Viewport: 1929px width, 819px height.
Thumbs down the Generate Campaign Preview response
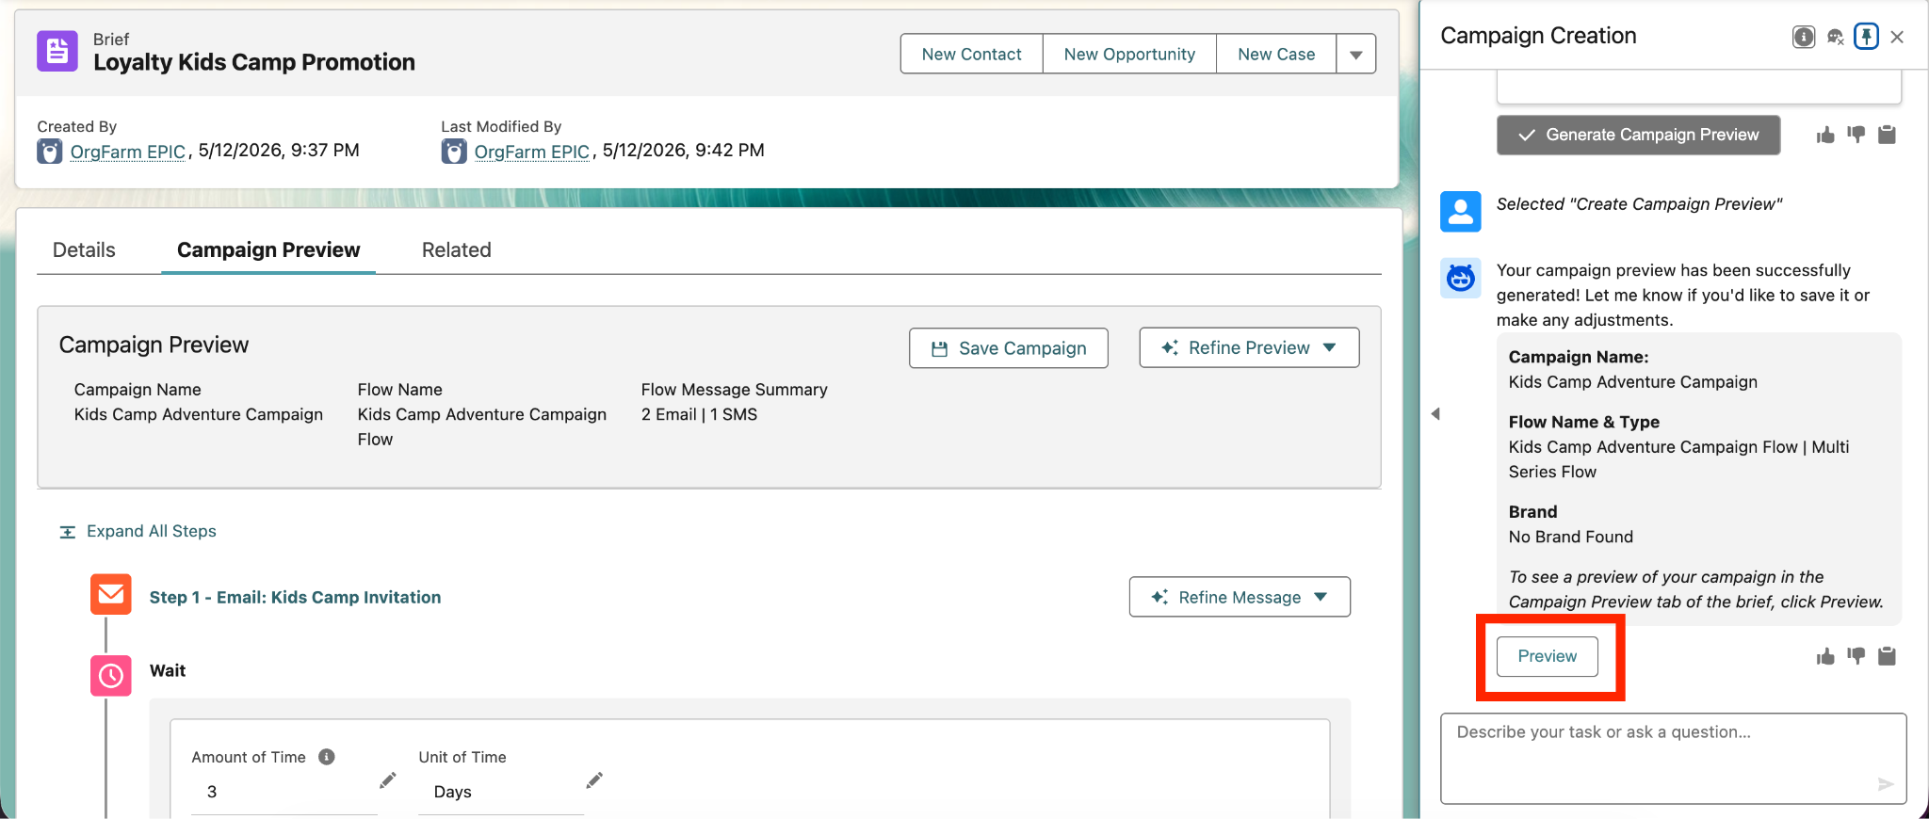coord(1856,135)
